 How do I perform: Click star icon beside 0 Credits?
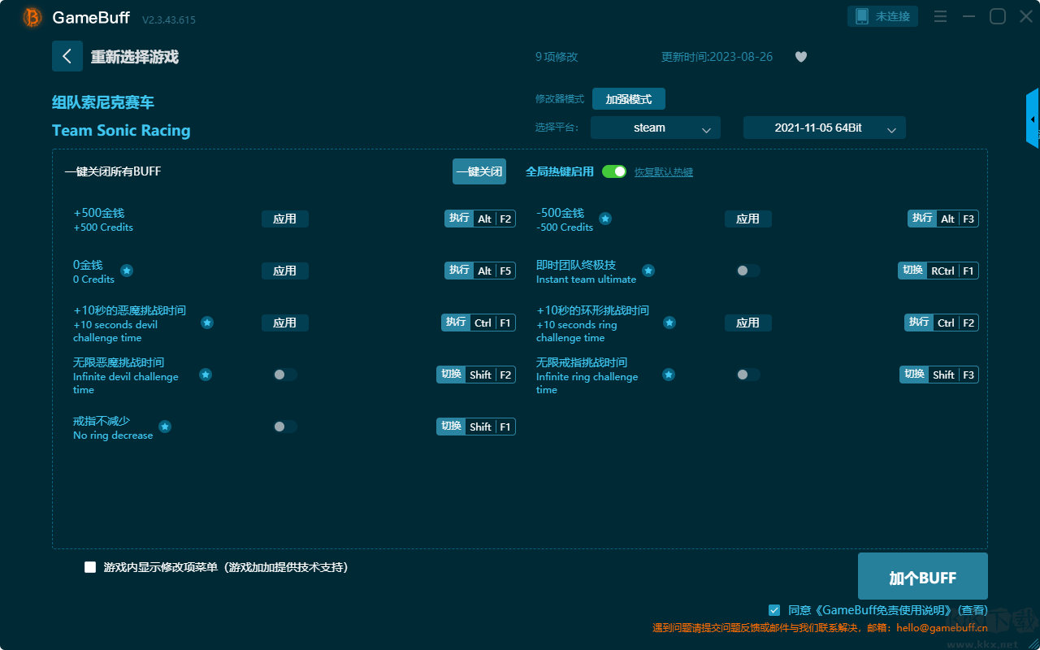tap(127, 271)
